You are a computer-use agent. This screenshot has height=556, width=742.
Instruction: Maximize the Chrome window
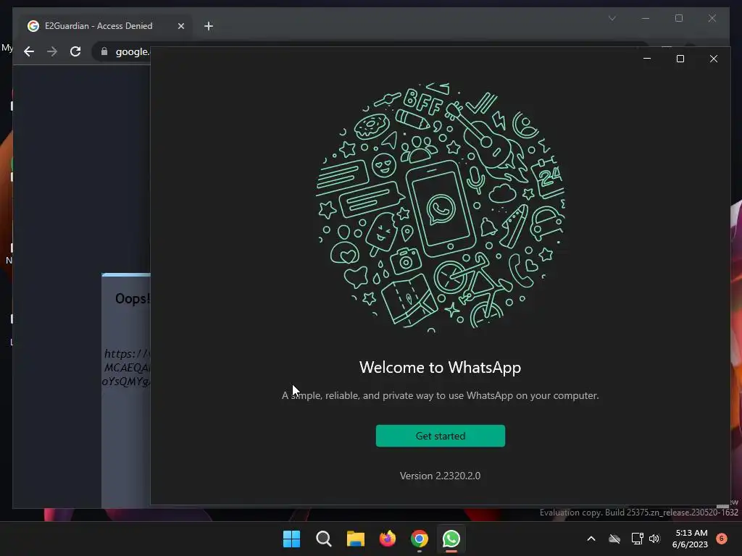678,18
